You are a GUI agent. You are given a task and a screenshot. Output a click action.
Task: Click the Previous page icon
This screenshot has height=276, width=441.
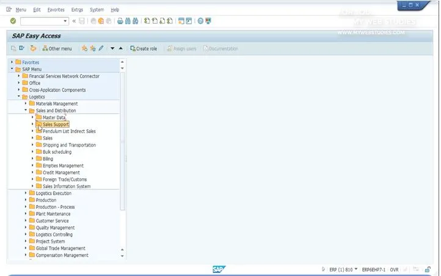pos(155,21)
